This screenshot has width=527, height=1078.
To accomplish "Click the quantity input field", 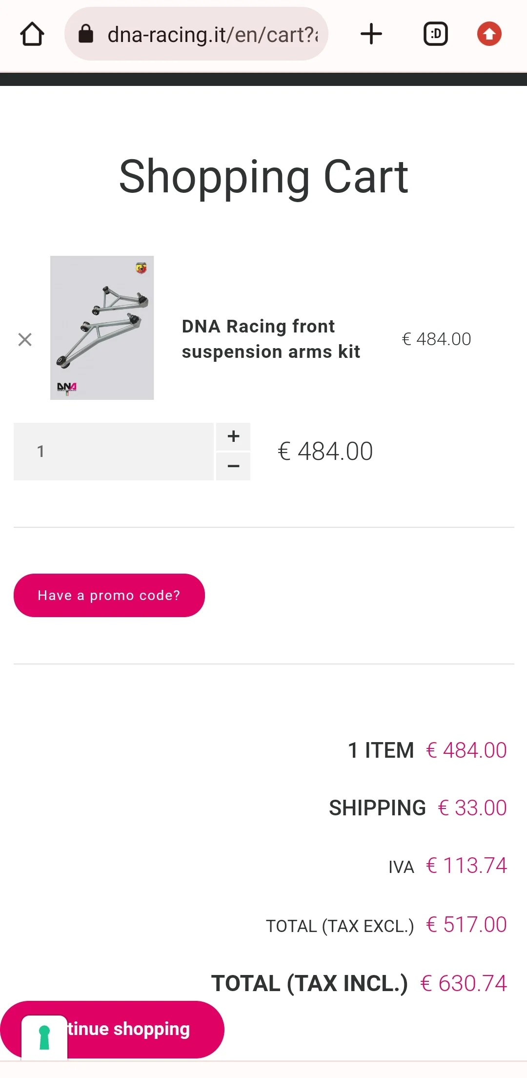I will click(x=113, y=452).
